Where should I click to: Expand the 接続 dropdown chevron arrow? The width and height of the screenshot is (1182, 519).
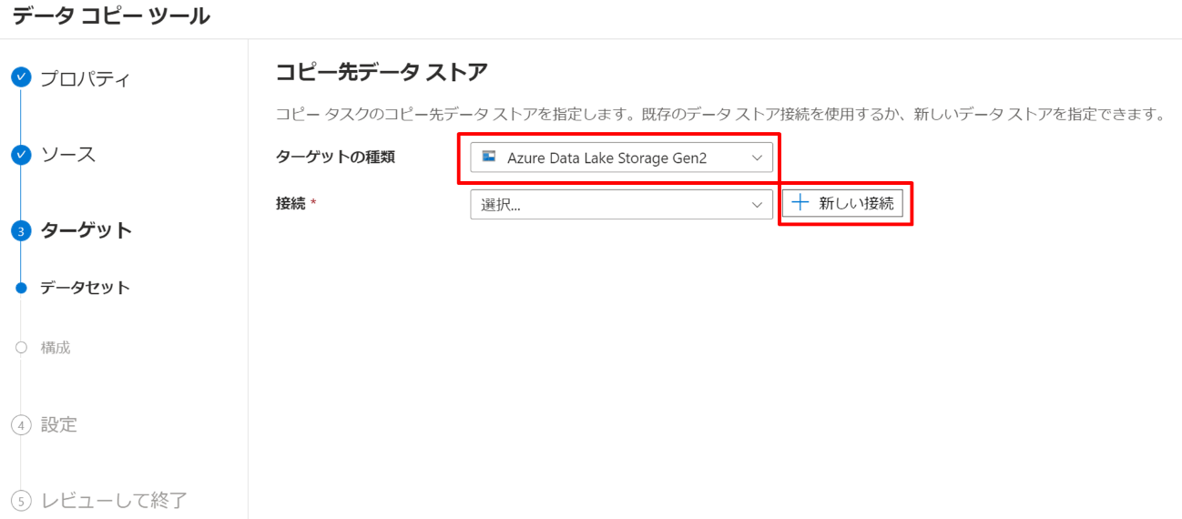tap(757, 205)
